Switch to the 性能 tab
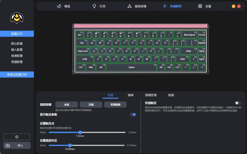247x154 pixels. [110, 95]
